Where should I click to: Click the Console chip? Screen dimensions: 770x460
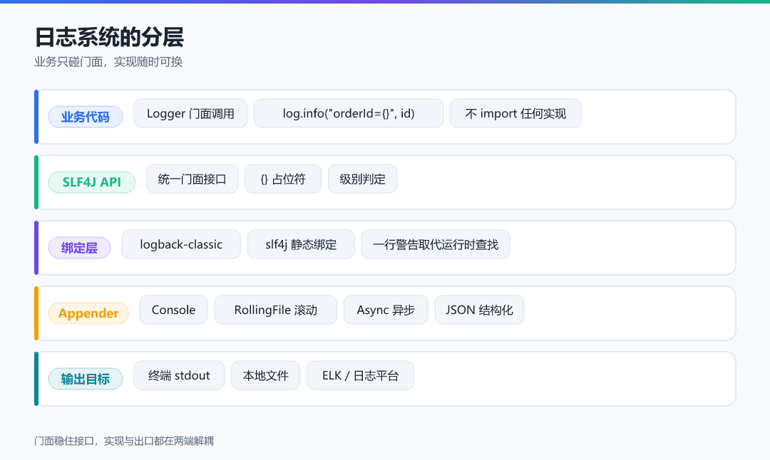[173, 310]
